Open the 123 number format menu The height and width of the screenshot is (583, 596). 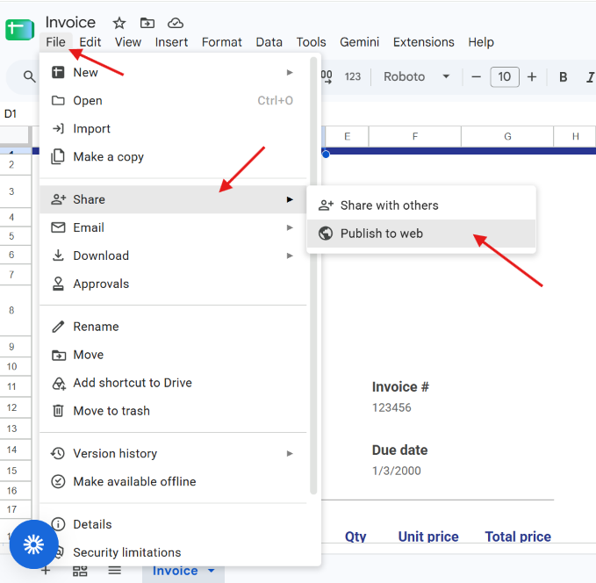(352, 76)
